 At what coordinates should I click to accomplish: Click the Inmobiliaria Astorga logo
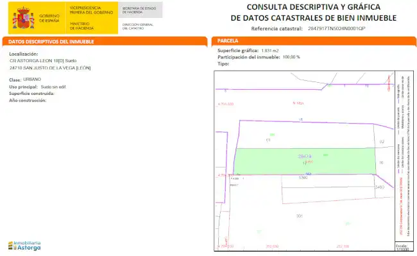(24, 246)
